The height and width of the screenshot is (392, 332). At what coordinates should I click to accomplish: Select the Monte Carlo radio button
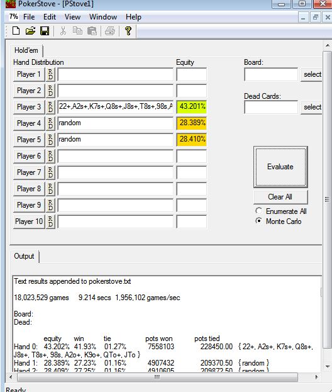click(x=259, y=221)
